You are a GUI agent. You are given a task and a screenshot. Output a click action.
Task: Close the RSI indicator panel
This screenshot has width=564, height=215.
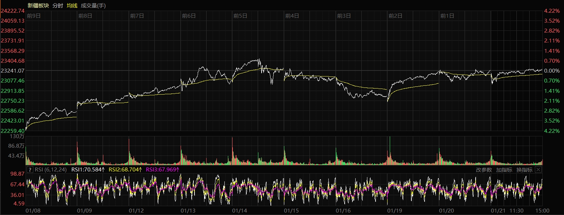[538, 170]
